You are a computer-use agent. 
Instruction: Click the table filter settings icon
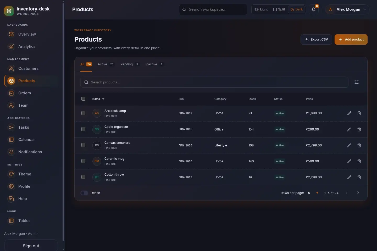[x=357, y=82]
